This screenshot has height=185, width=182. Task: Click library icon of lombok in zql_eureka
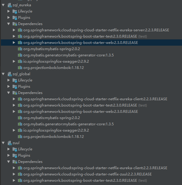[20, 68]
